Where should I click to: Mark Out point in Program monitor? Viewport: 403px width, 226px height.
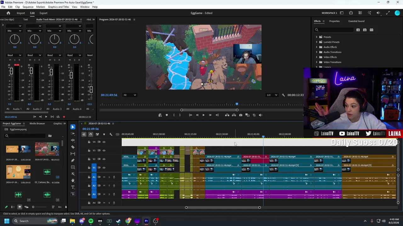tap(180, 115)
